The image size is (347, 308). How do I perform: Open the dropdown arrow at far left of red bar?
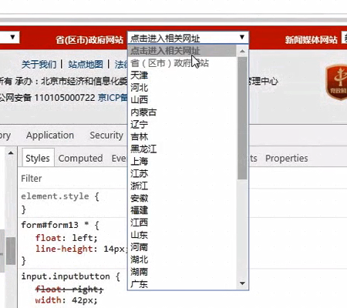click(12, 38)
